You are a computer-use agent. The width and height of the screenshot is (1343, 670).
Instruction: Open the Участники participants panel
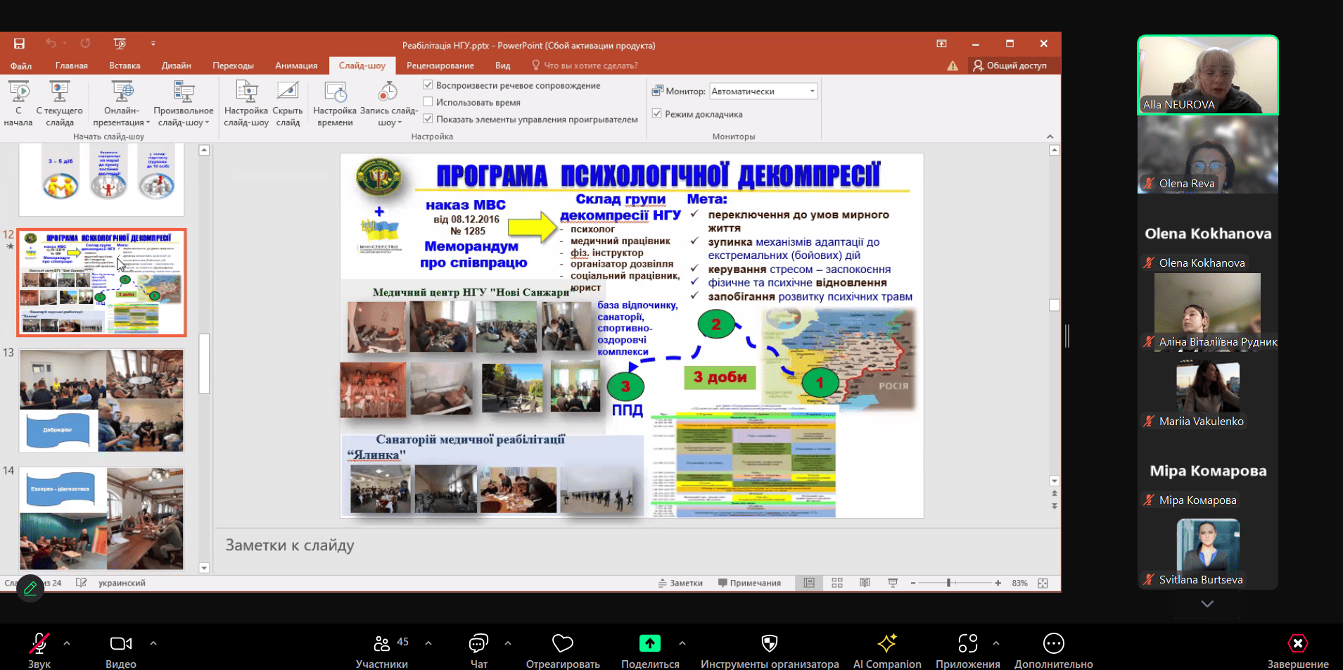point(382,650)
